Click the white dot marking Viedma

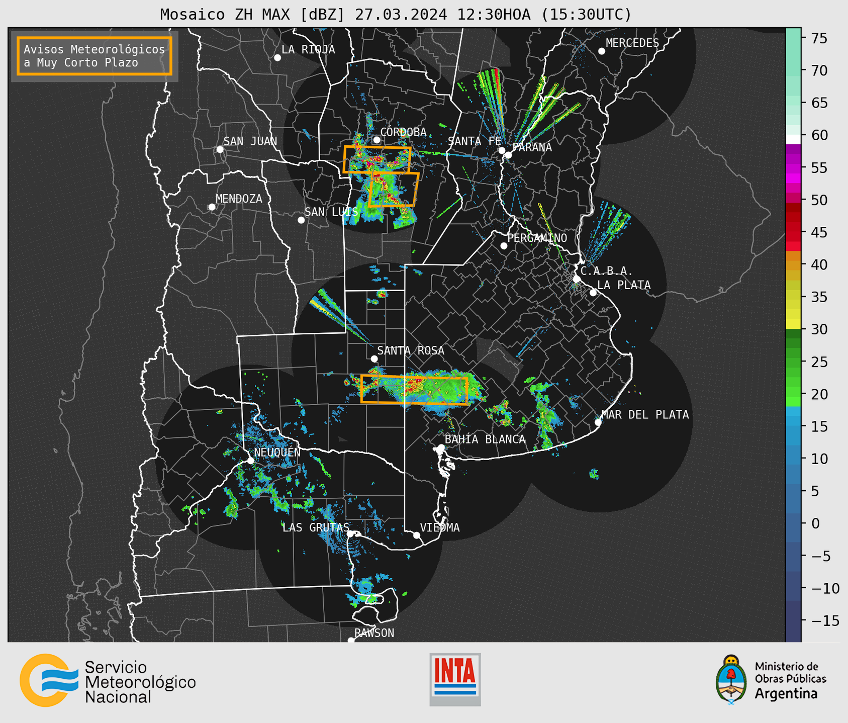pyautogui.click(x=416, y=535)
